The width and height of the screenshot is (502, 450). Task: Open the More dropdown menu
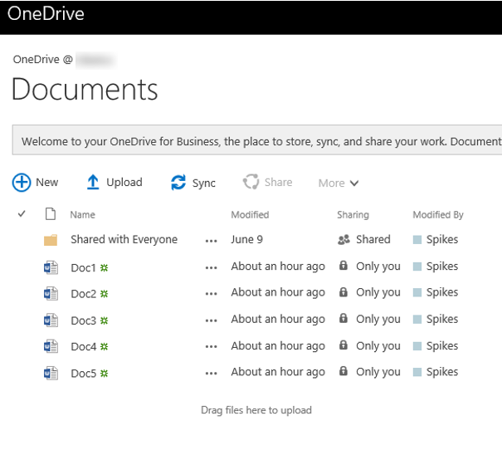click(x=339, y=183)
